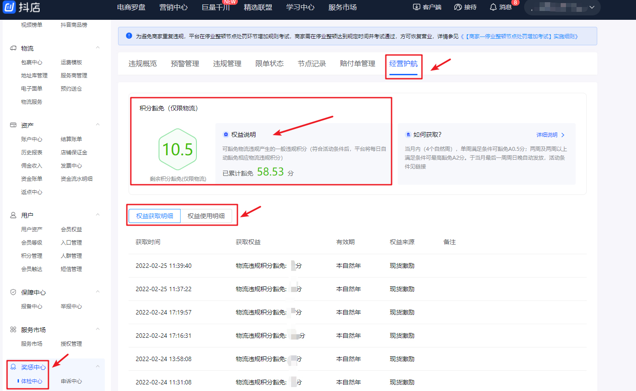This screenshot has height=391, width=636.
Task: Open 学习中心 in top navigation
Action: 300,7
